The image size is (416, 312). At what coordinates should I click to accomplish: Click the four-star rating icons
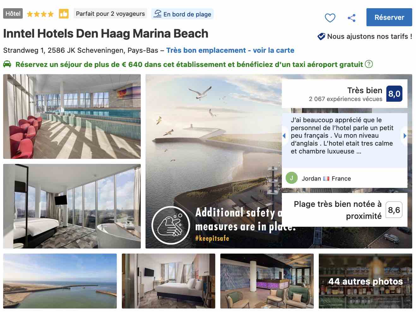(x=40, y=14)
